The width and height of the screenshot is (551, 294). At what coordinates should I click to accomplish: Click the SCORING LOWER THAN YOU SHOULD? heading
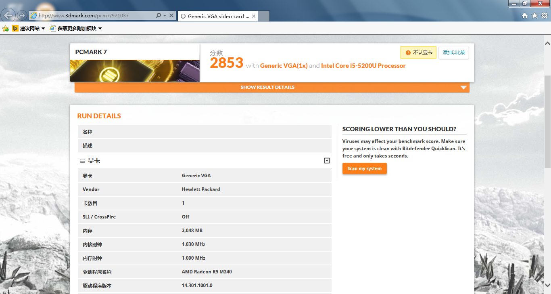point(399,129)
